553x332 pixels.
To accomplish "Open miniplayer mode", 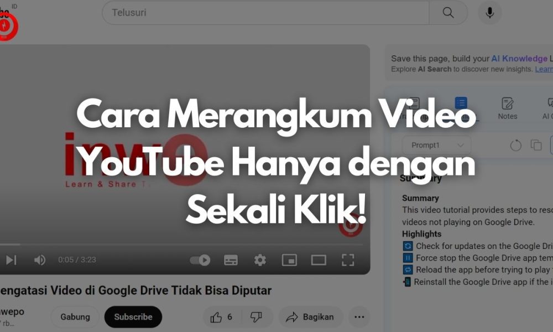I will coord(289,260).
